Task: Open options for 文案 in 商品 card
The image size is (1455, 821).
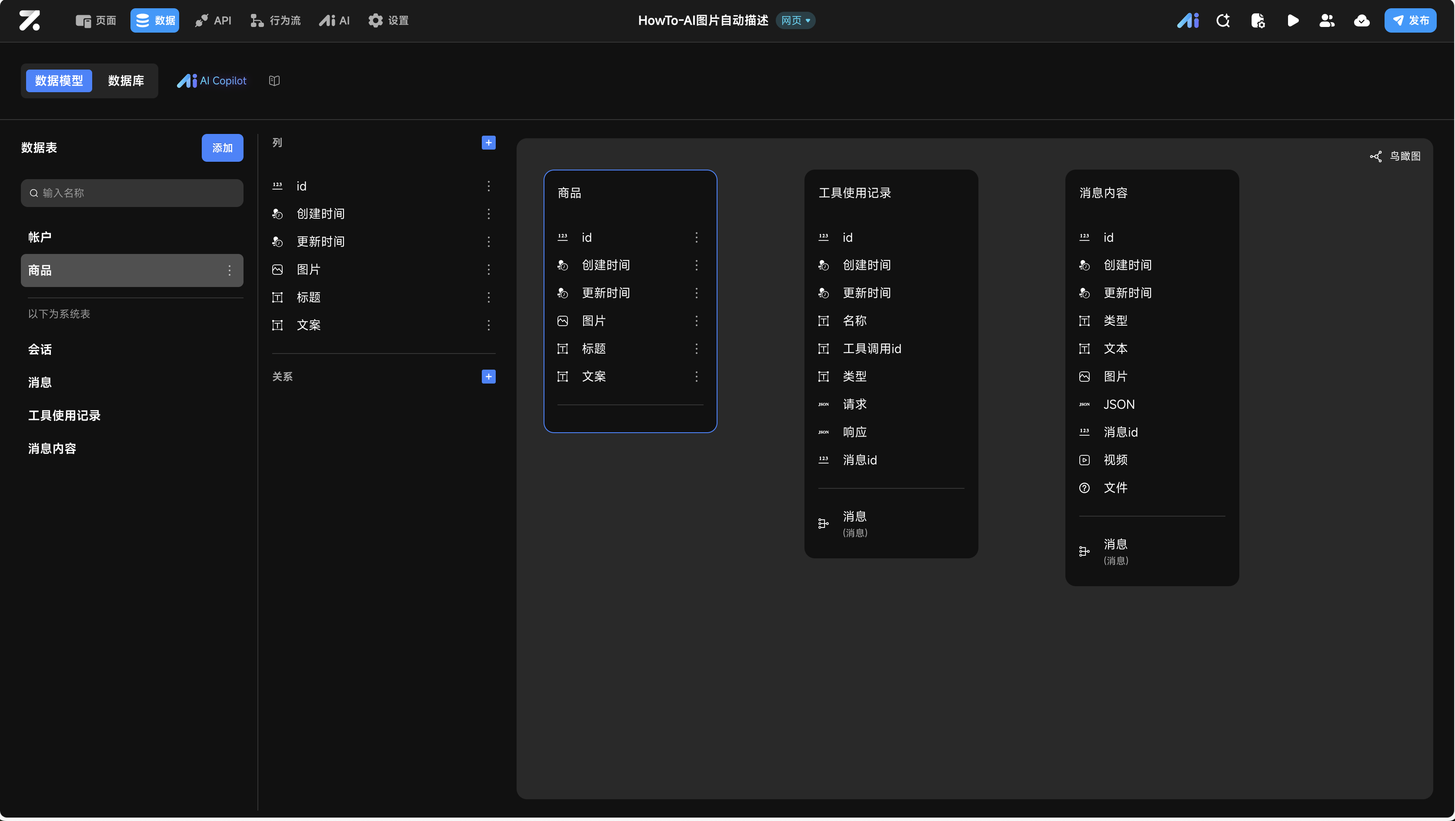Action: (697, 377)
